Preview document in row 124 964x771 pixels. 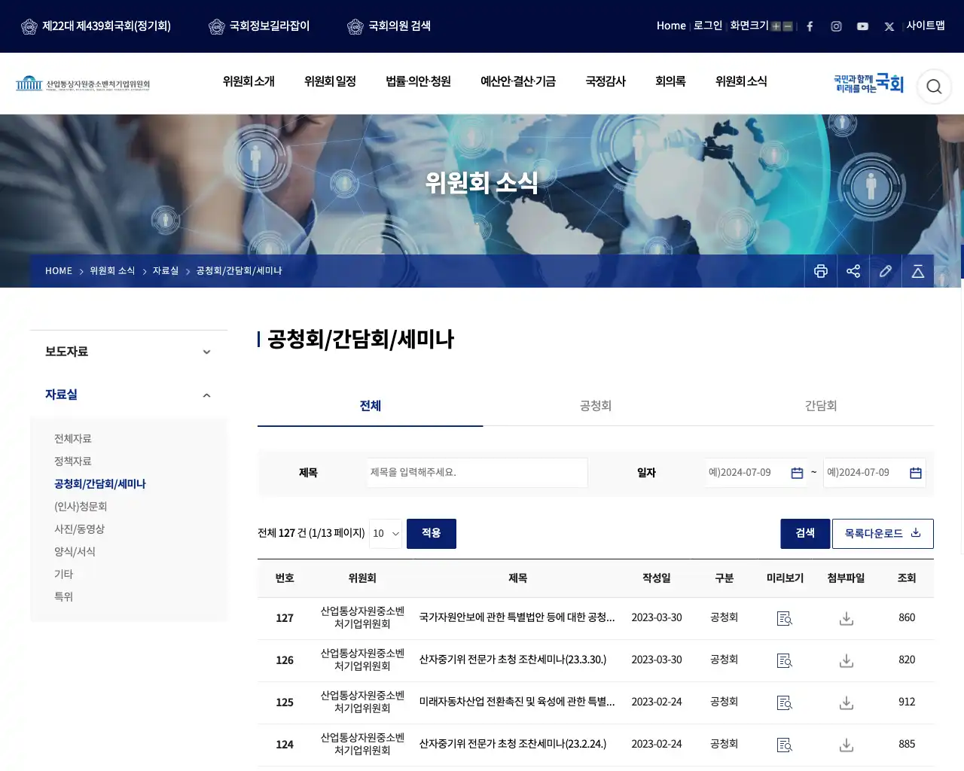(785, 745)
